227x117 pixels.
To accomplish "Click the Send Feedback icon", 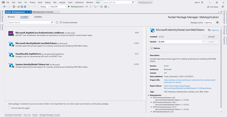I will point(223,7).
